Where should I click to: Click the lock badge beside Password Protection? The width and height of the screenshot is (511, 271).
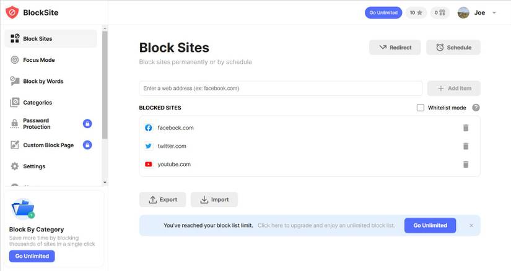click(x=87, y=124)
